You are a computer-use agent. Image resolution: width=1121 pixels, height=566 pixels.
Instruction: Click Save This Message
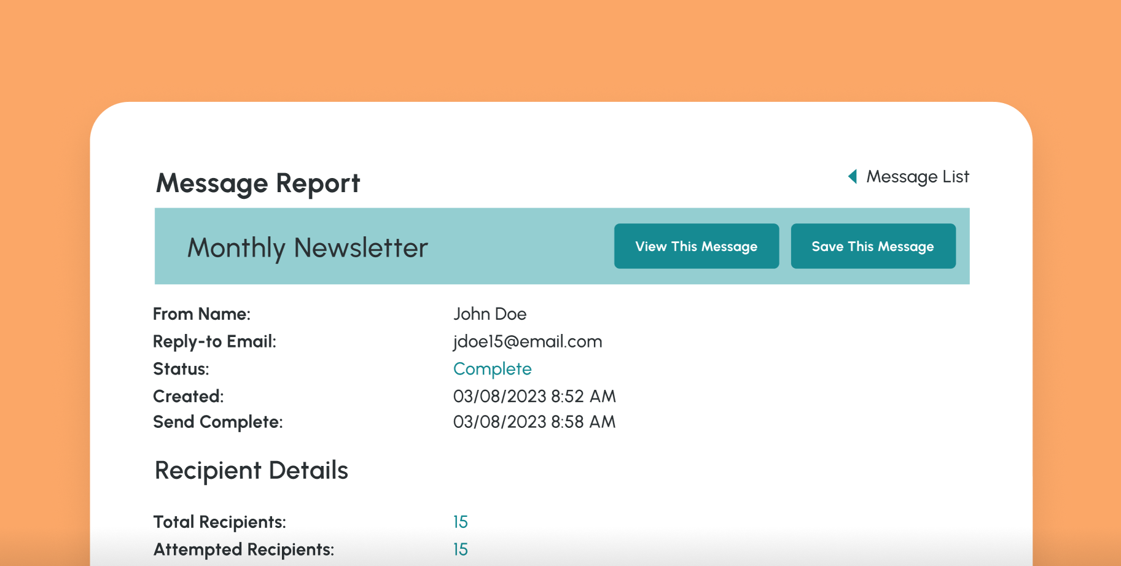click(x=873, y=246)
